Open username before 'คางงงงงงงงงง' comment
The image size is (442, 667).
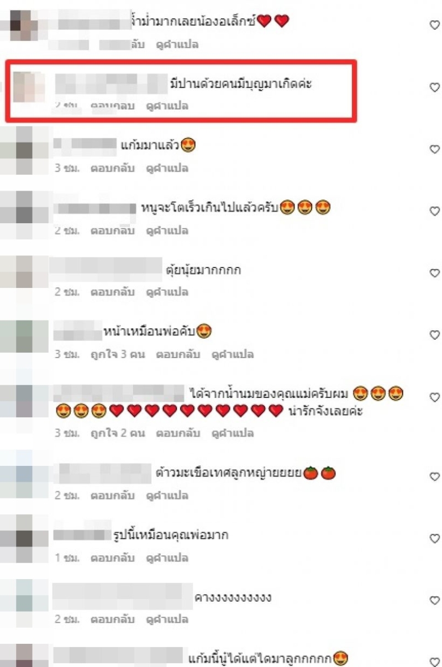(122, 597)
